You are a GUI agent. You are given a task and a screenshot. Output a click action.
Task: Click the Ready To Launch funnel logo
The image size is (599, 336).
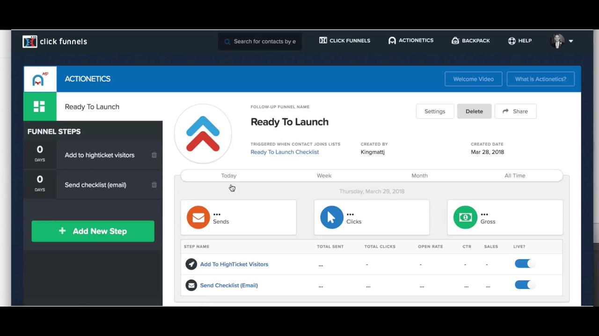203,133
